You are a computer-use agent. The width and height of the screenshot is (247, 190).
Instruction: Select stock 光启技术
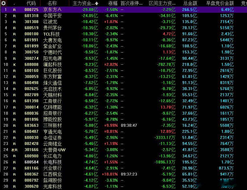tap(52, 89)
